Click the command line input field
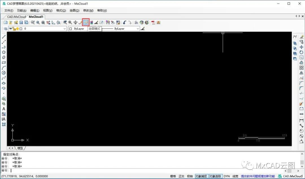This screenshot has height=179, width=305. click(146, 171)
